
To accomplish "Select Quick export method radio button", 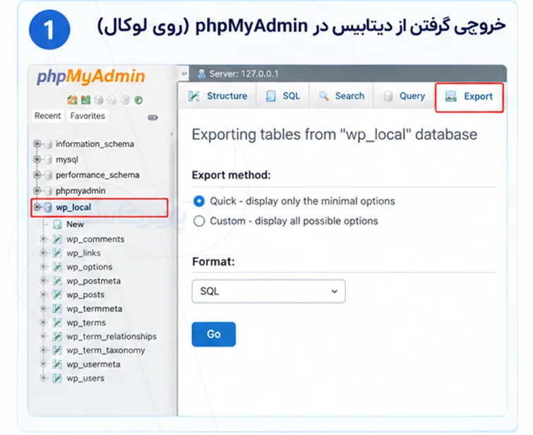I will [199, 201].
